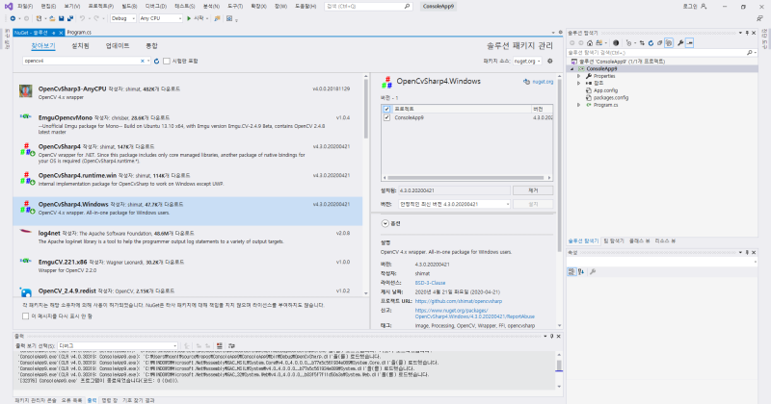Click the Find in Files toolbar icon
Image resolution: width=771 pixels, height=404 pixels.
[x=217, y=18]
